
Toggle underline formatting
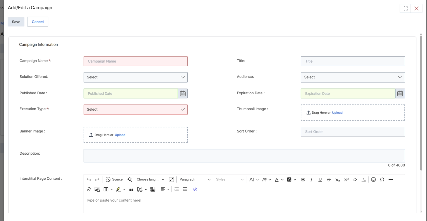[x=320, y=179]
